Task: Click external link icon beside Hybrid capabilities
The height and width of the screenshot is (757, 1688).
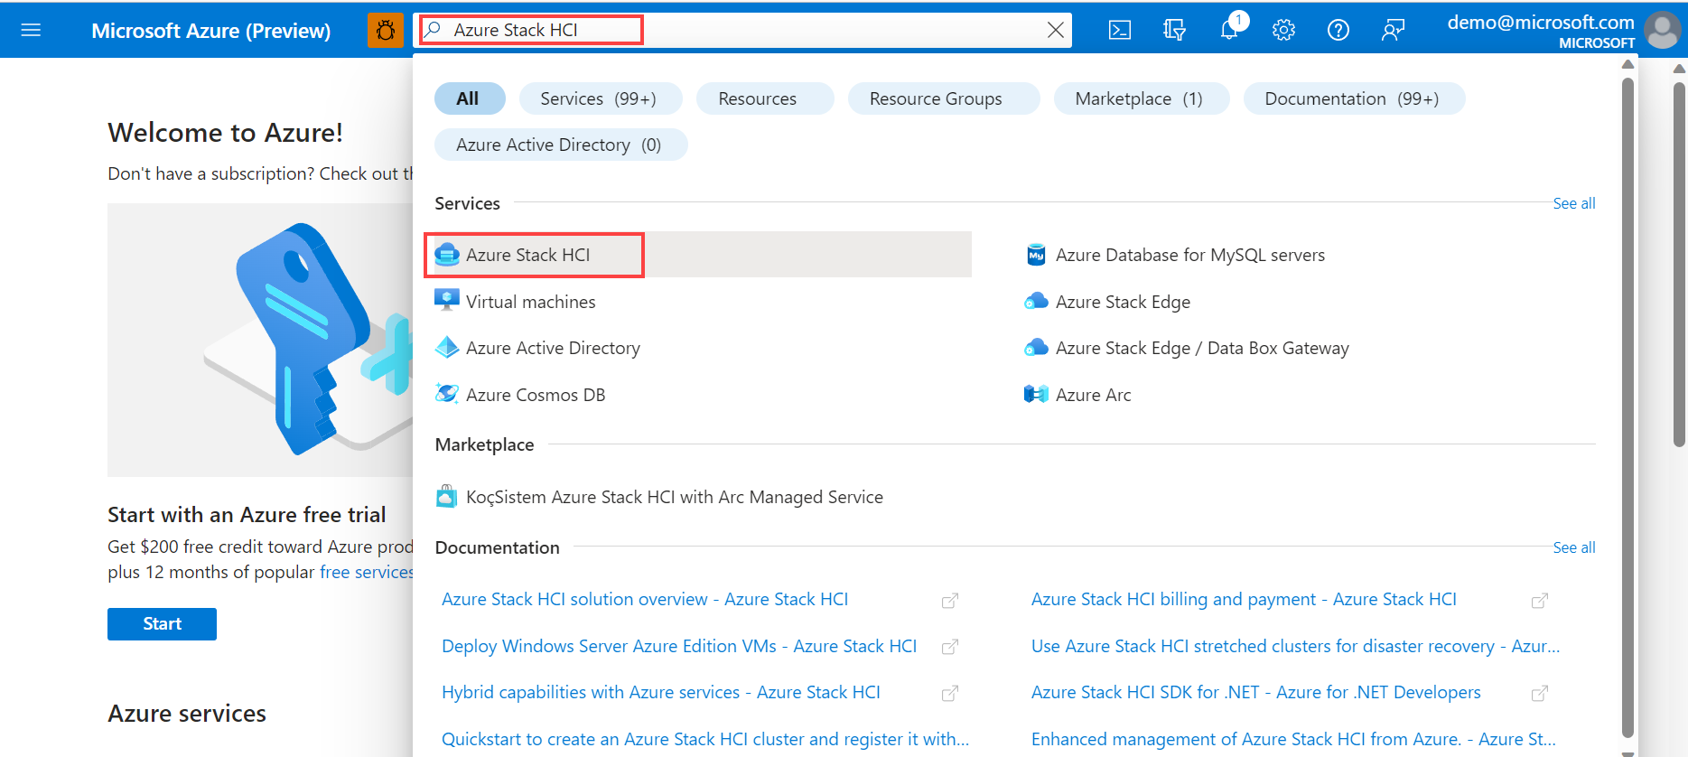Action: [x=950, y=694]
